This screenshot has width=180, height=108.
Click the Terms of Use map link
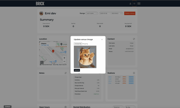56,65
